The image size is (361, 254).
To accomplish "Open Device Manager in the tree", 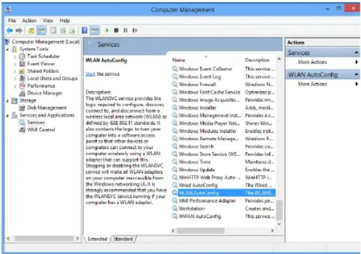I will [45, 93].
